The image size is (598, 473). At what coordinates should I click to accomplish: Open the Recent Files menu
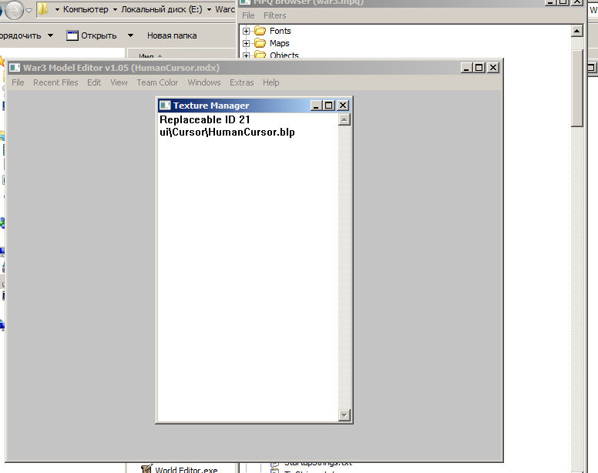(x=55, y=82)
